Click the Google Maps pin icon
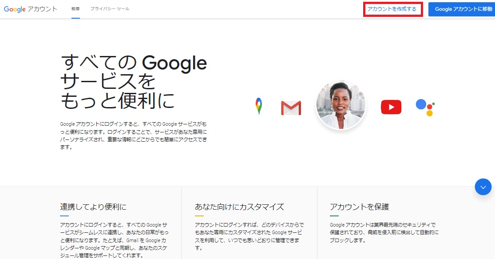The height and width of the screenshot is (259, 495). pos(258,106)
